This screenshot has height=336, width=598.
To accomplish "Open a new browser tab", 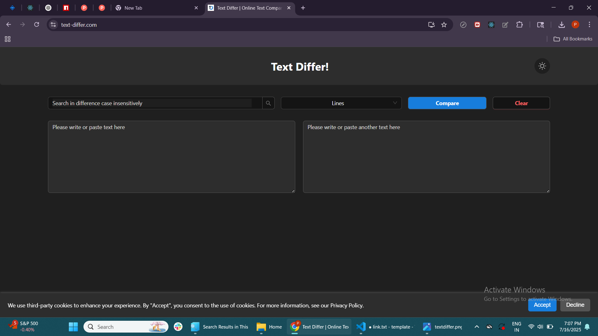I will point(303,8).
